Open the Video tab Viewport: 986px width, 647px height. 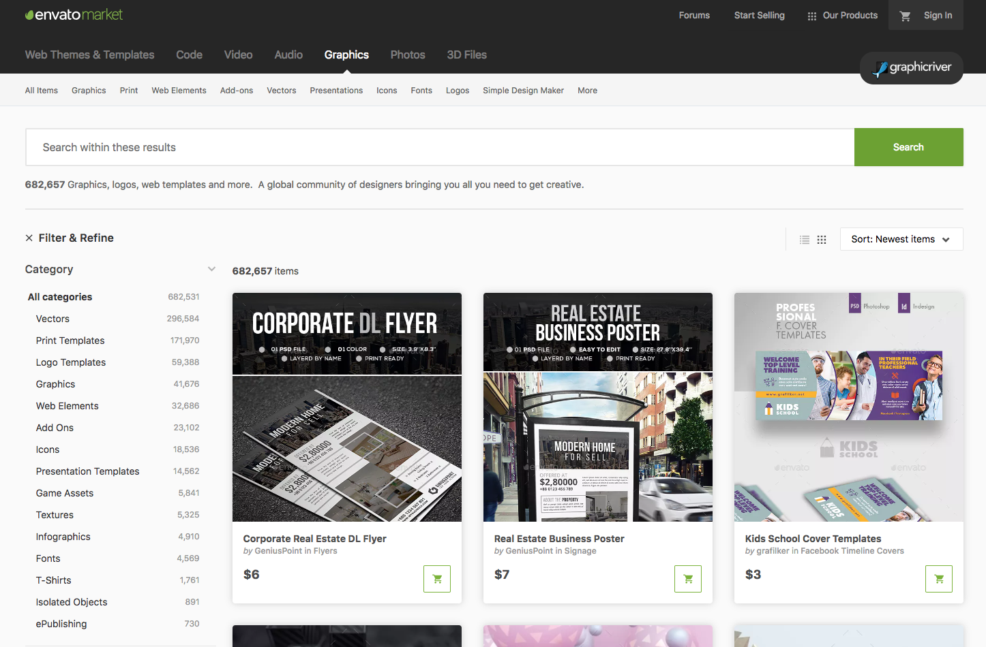[x=239, y=54]
